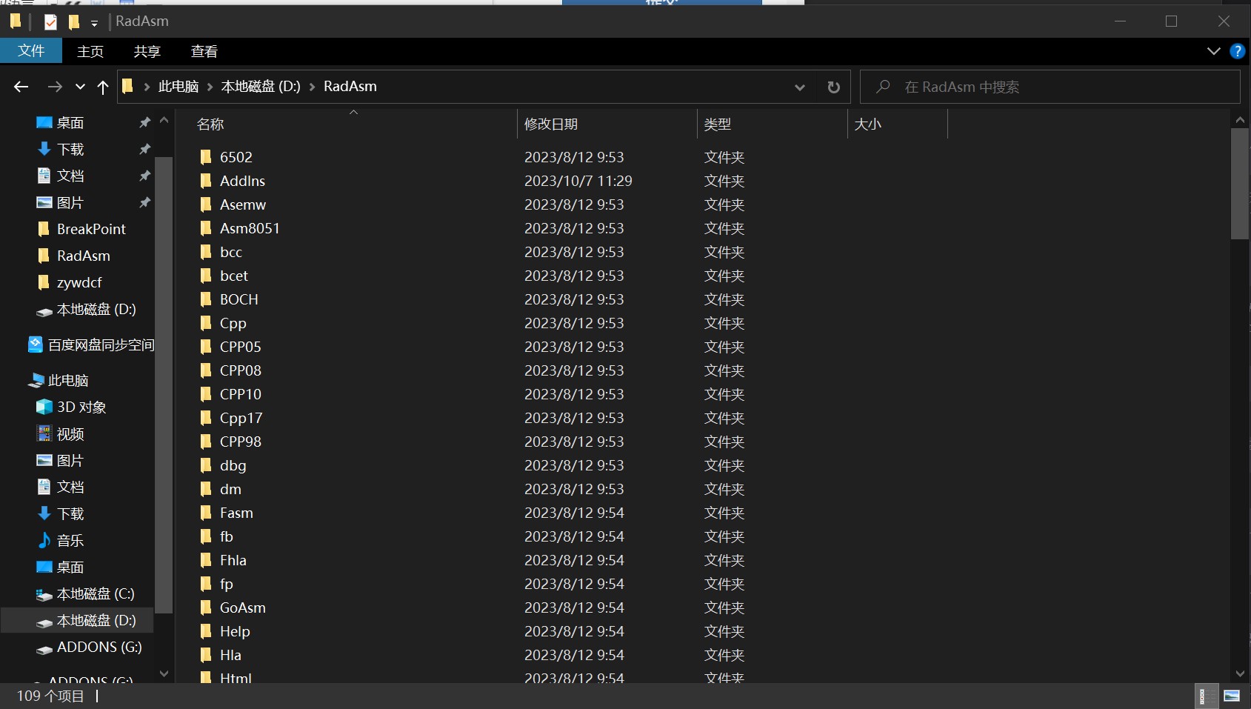This screenshot has height=709, width=1251.
Task: Go forward with the right arrow
Action: (x=55, y=87)
